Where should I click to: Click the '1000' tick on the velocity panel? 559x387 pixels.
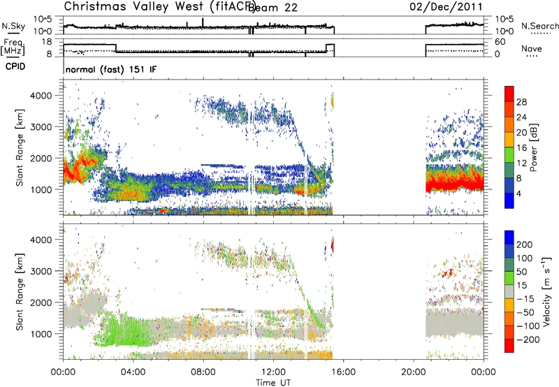click(42, 334)
